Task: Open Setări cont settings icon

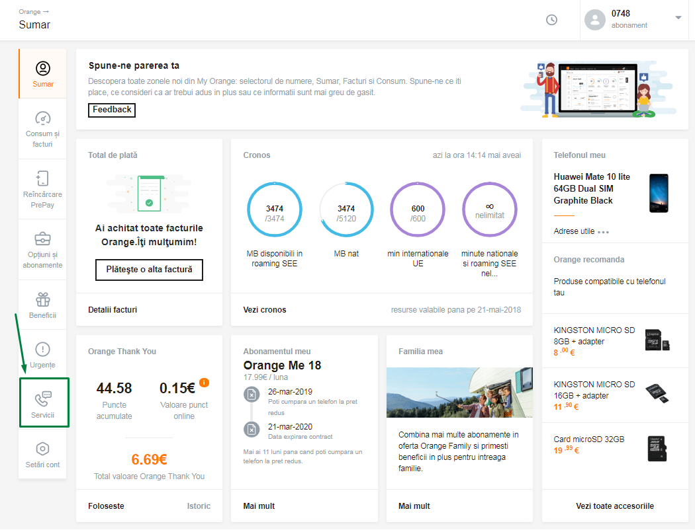Action: [42, 449]
